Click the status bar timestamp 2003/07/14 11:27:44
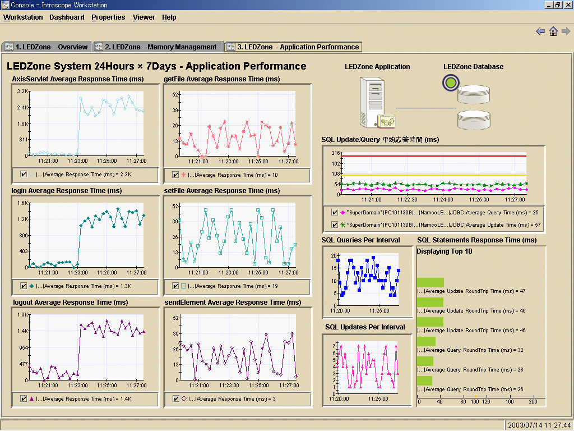 (x=539, y=425)
